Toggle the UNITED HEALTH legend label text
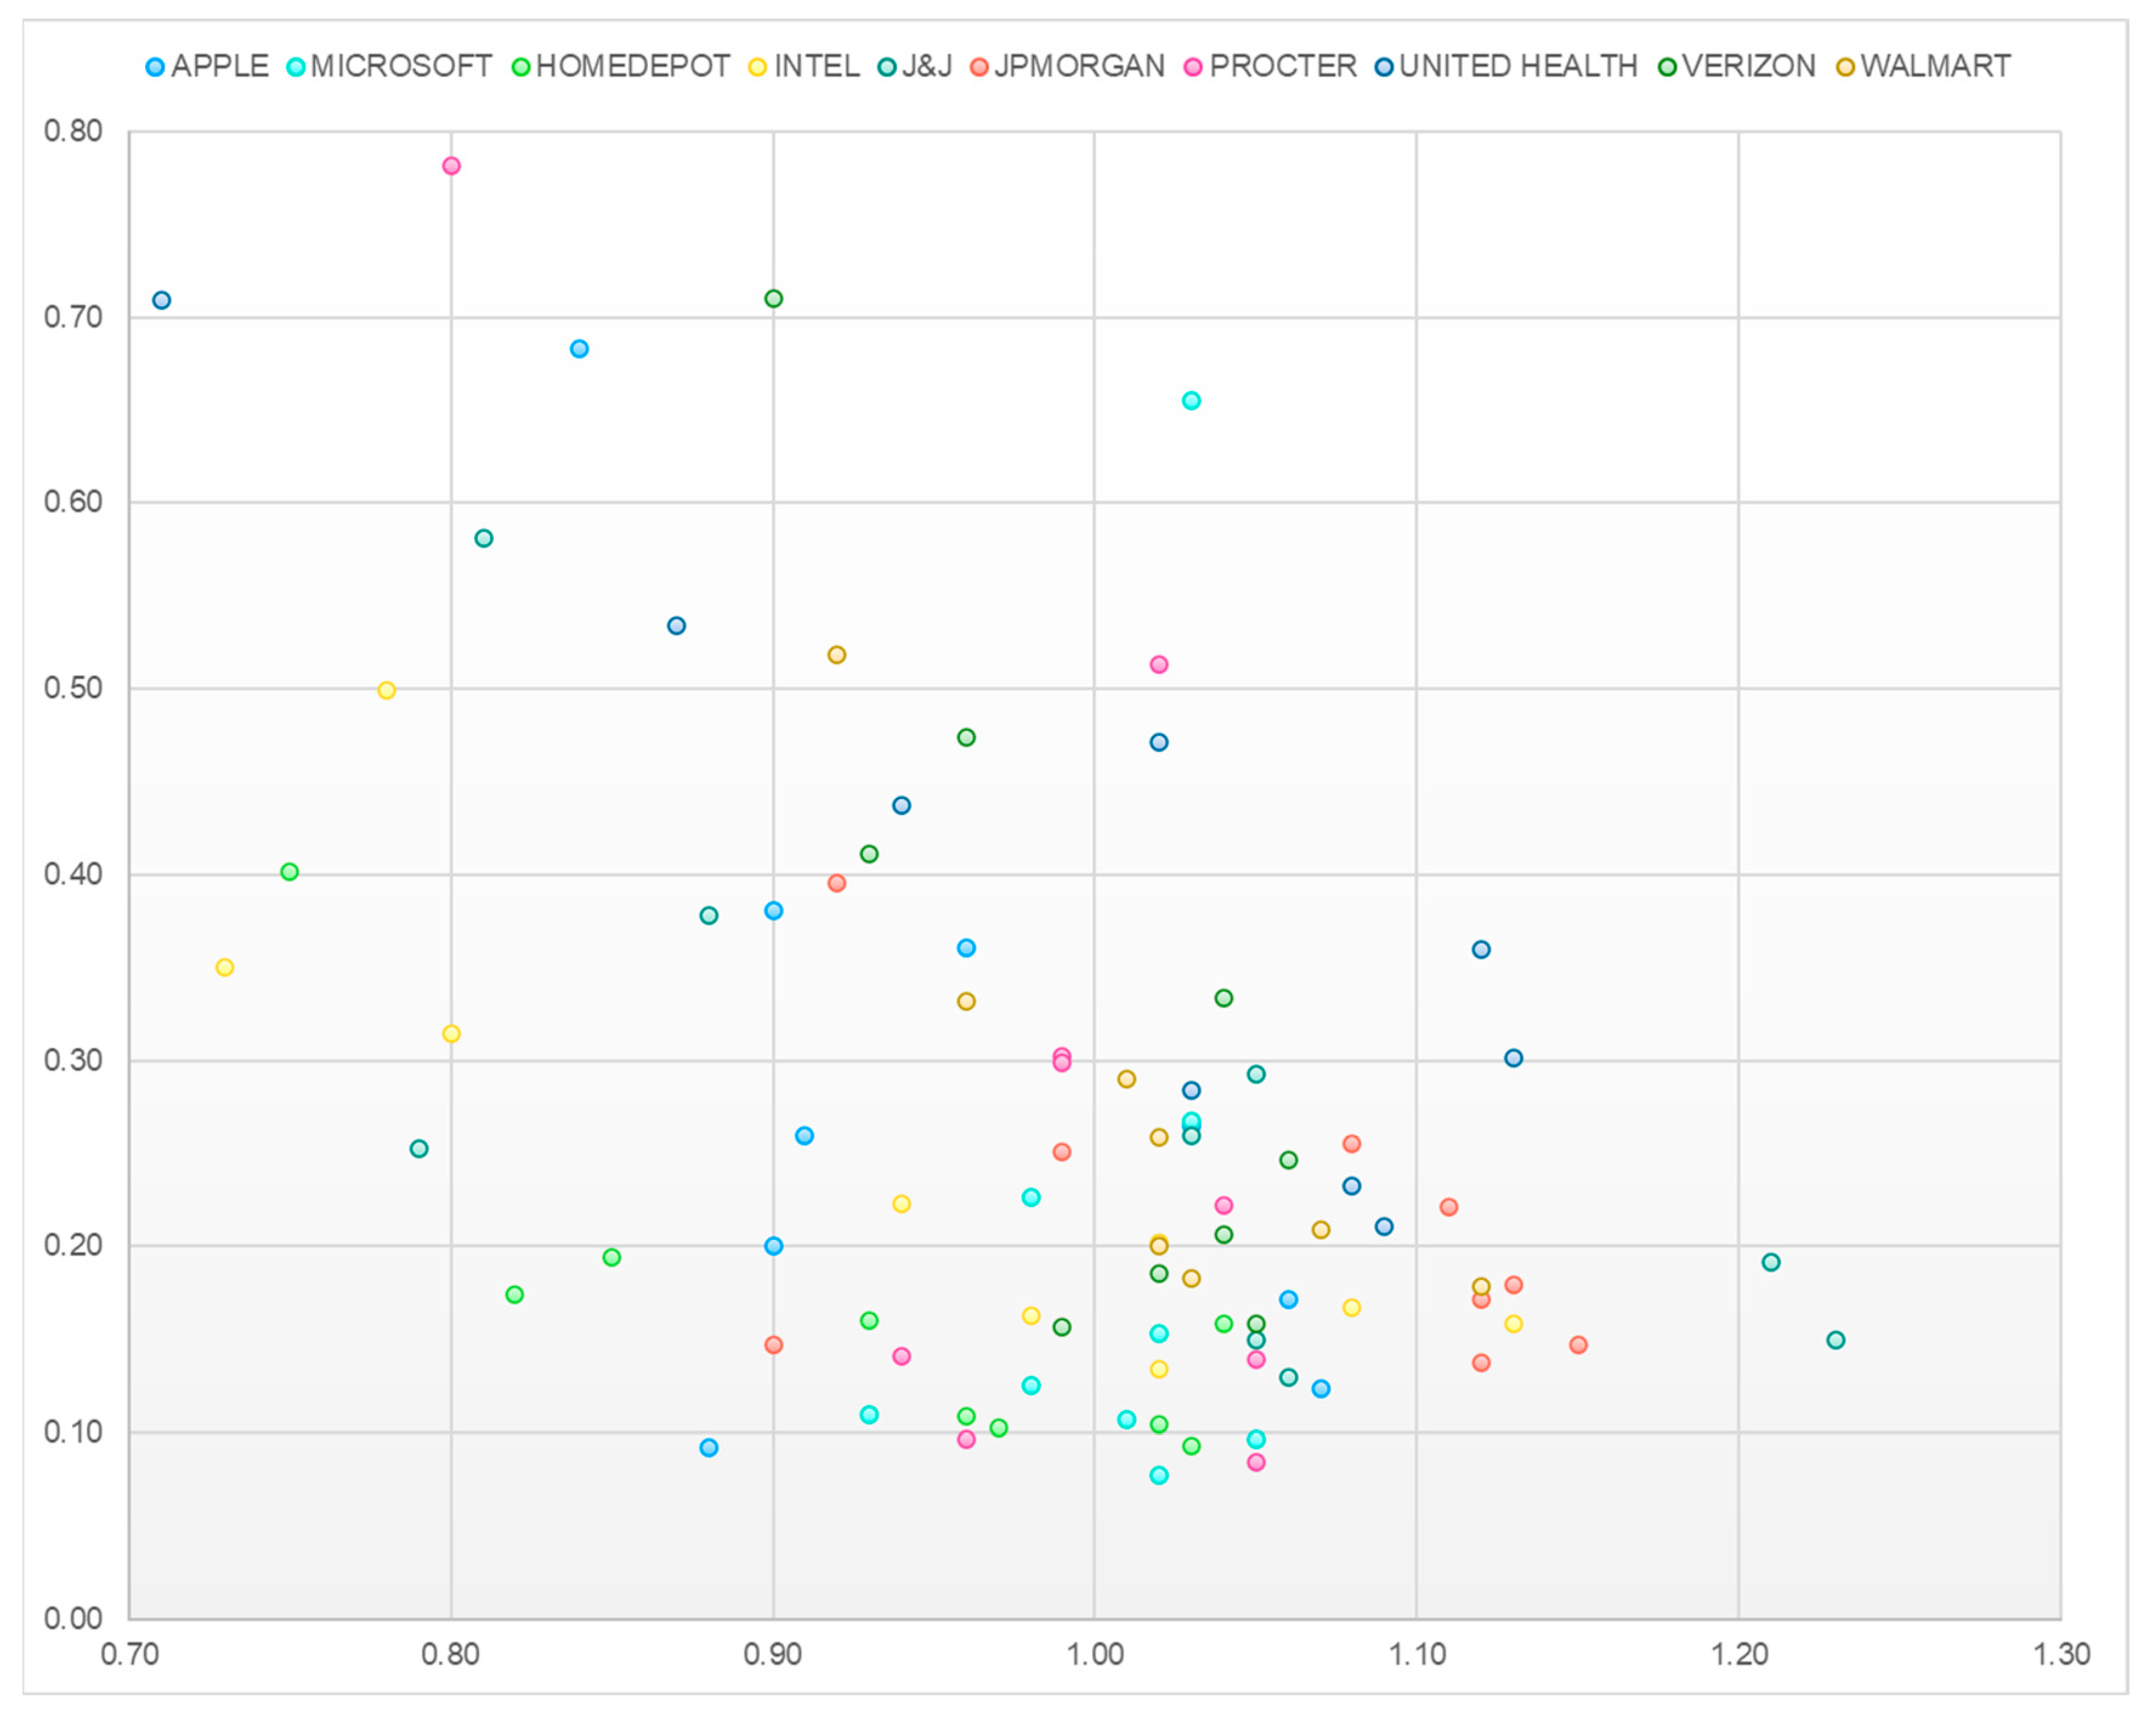Image resolution: width=2156 pixels, height=1736 pixels. pos(1518,67)
